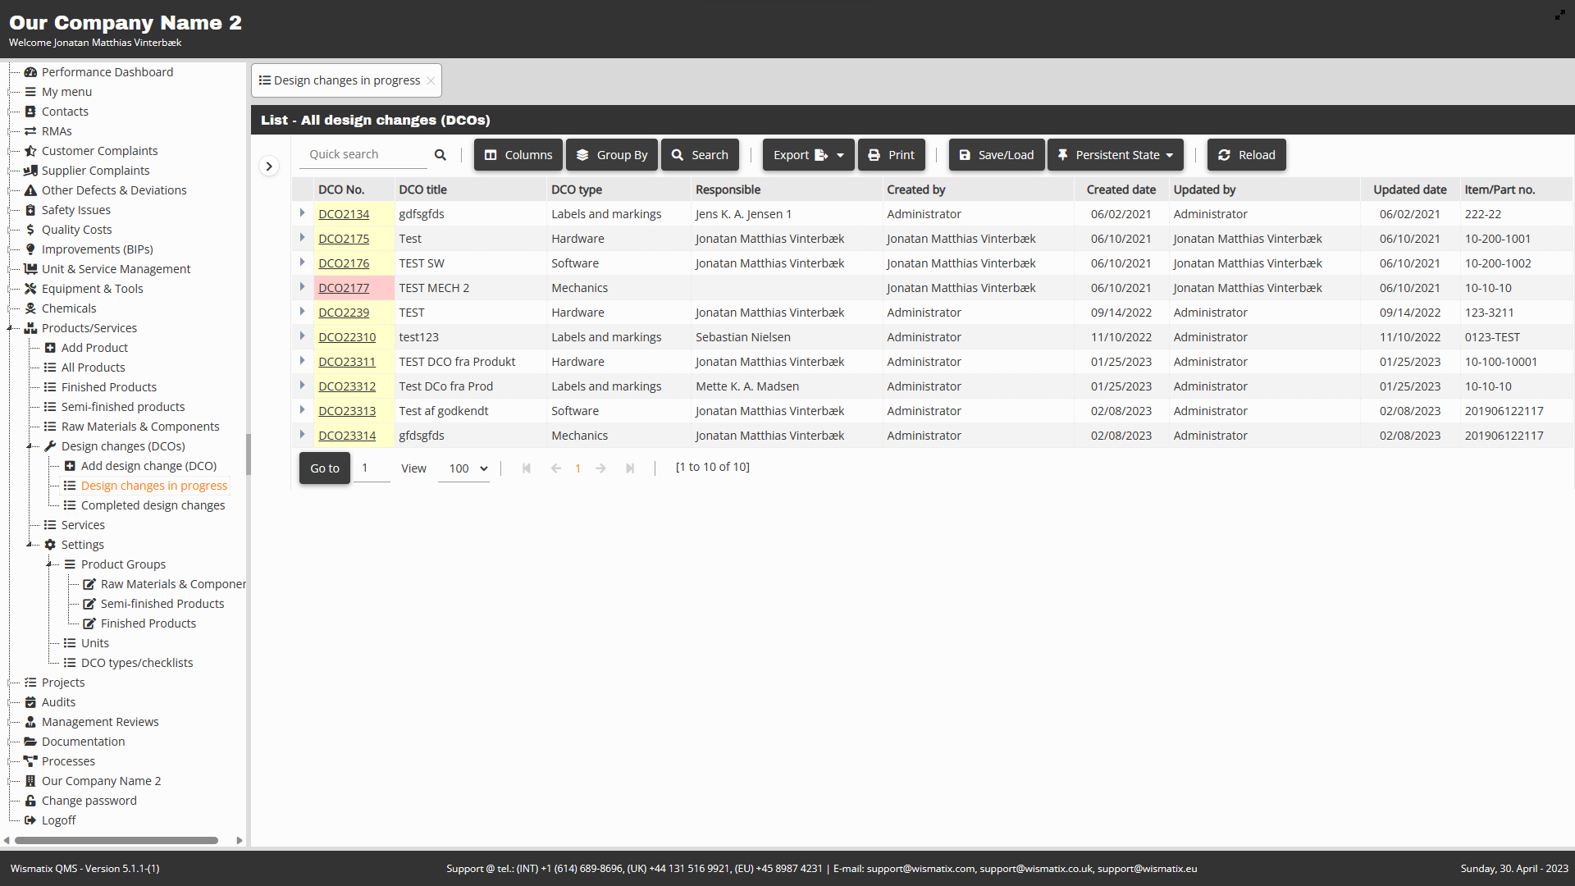Screen dimensions: 1575x886
Task: Click the Change password lock icon
Action: click(30, 801)
